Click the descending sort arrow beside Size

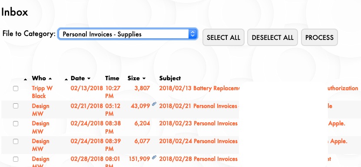coord(144,79)
